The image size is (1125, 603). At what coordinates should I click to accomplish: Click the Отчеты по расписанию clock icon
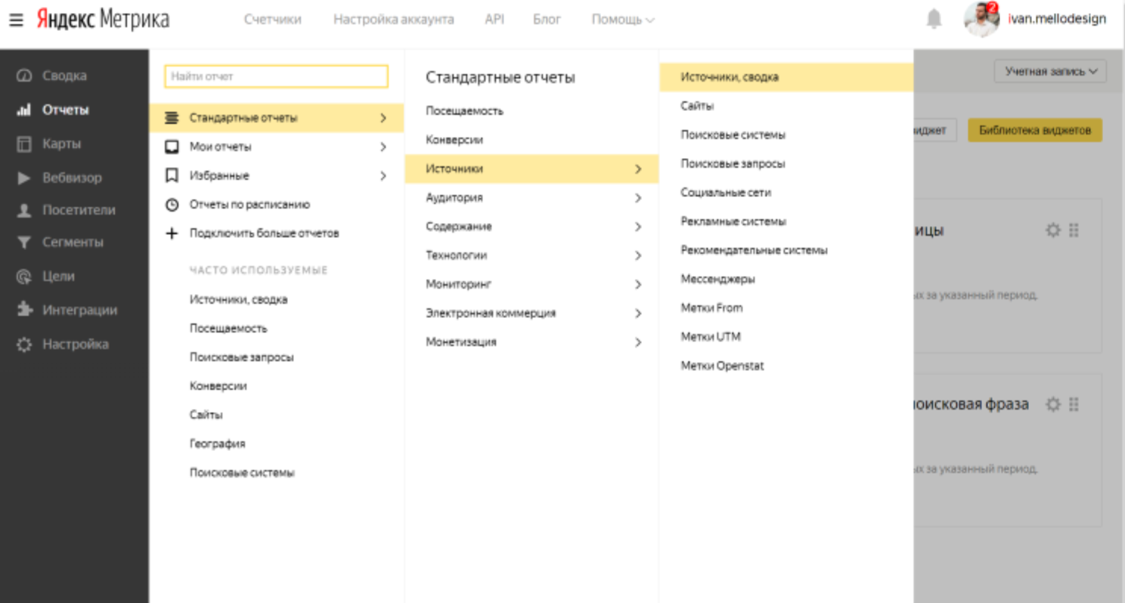(x=172, y=205)
